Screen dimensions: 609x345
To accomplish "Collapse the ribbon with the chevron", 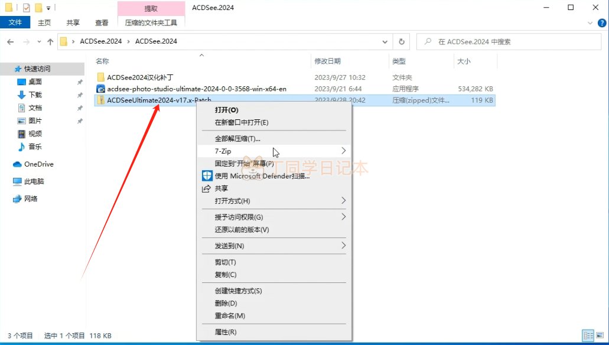I will pos(590,23).
